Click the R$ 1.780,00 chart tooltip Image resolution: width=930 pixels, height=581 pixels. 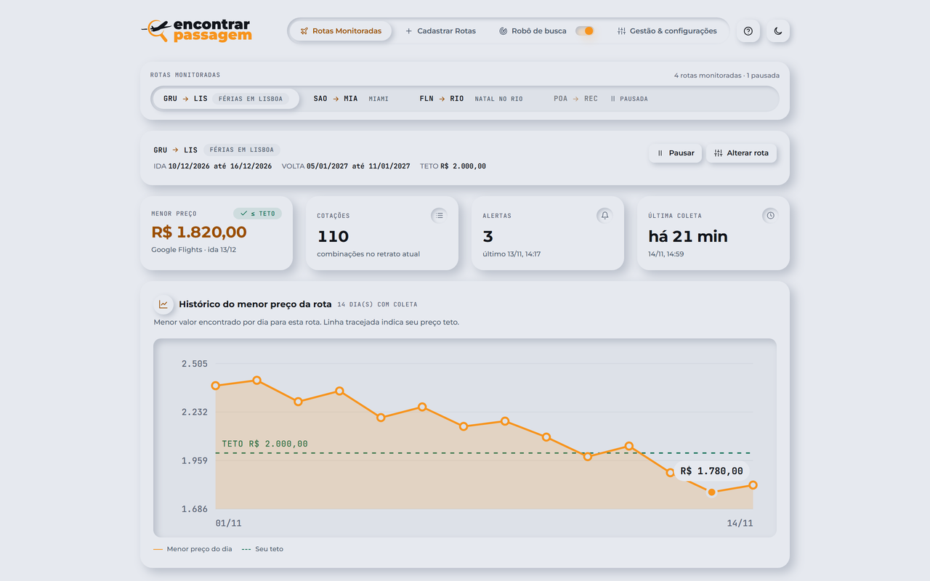coord(712,471)
